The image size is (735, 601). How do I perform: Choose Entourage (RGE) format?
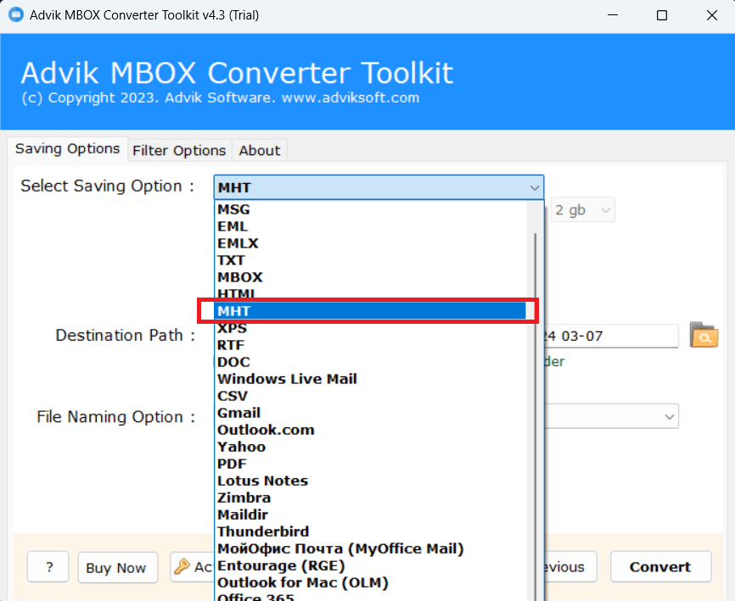[x=370, y=565]
